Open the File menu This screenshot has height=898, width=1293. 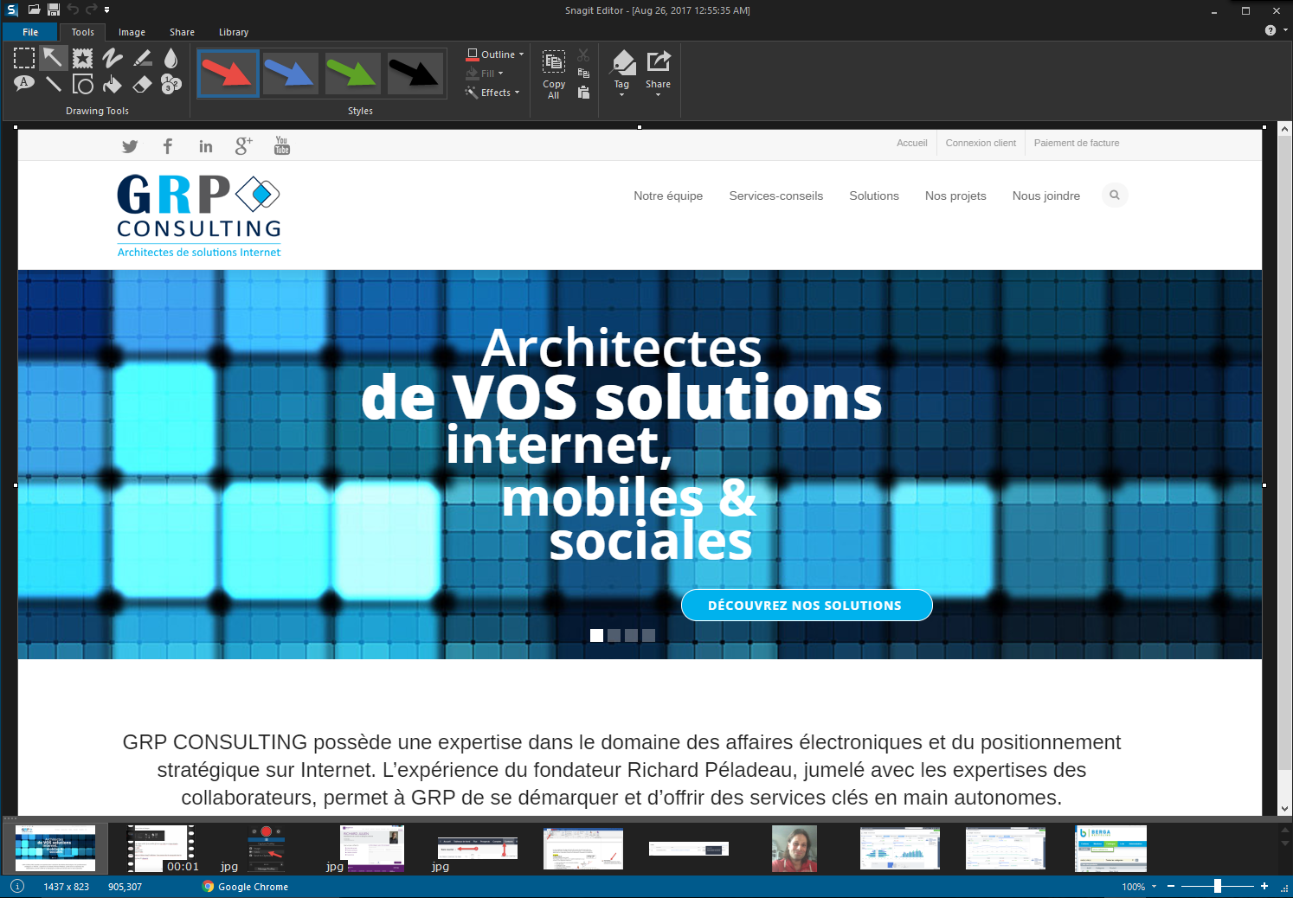[x=30, y=32]
